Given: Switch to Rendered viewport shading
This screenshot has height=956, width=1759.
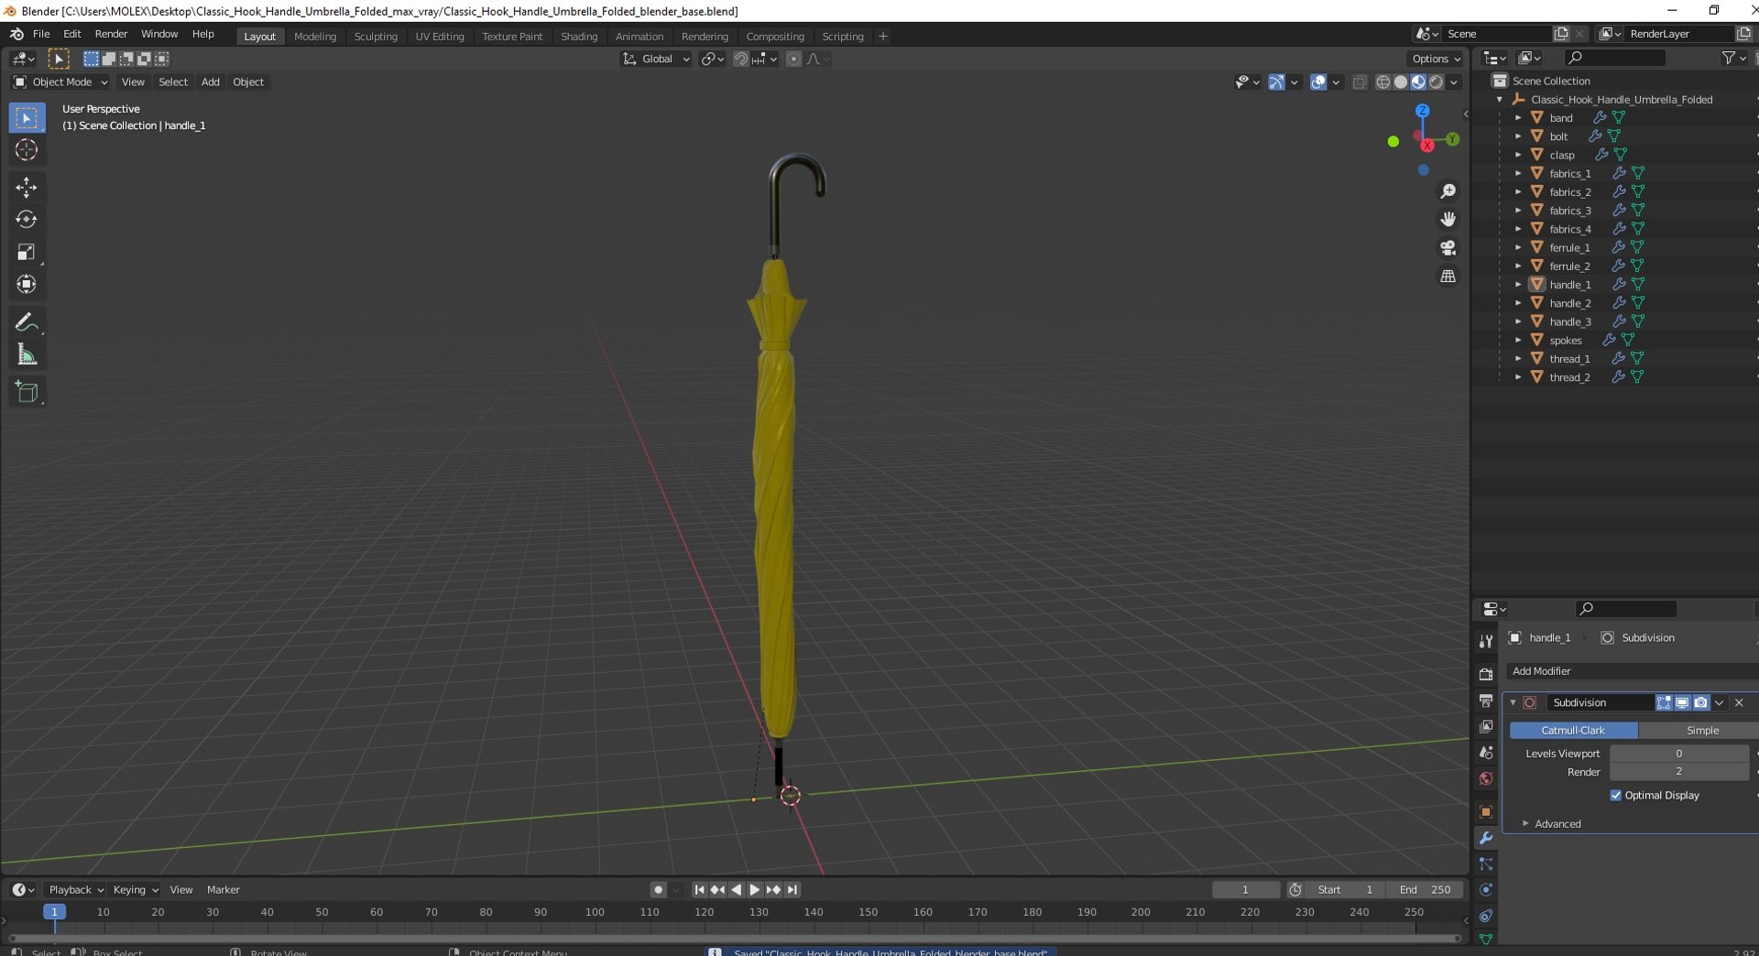Looking at the screenshot, I should pyautogui.click(x=1437, y=82).
